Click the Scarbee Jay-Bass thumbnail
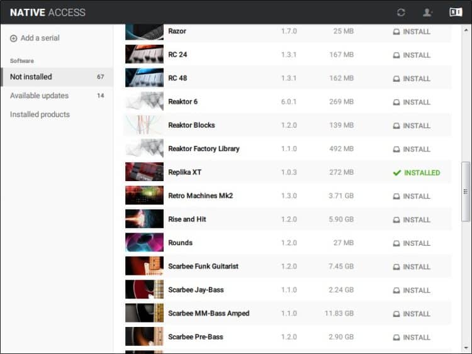The height and width of the screenshot is (354, 472). click(x=144, y=289)
